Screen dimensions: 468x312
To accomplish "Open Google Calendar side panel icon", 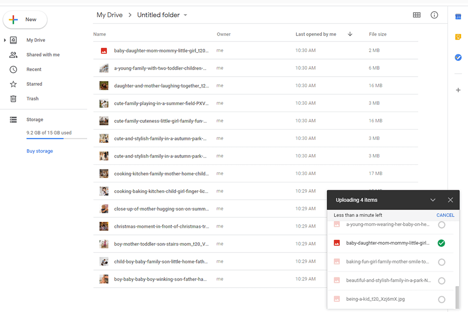I will point(458,17).
